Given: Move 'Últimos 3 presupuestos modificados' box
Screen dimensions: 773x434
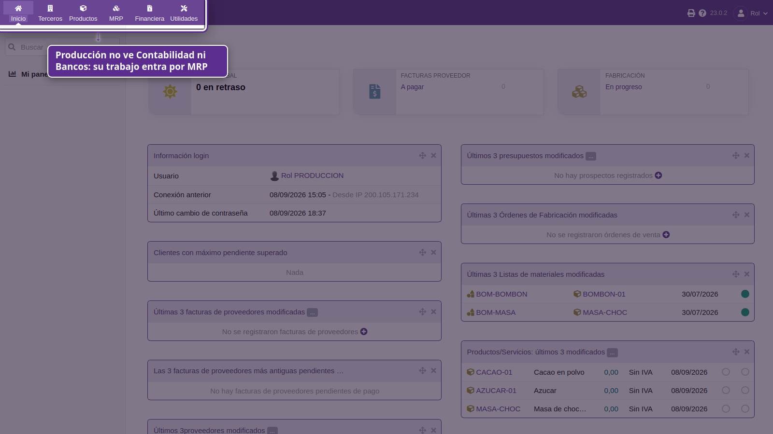Looking at the screenshot, I should [736, 155].
